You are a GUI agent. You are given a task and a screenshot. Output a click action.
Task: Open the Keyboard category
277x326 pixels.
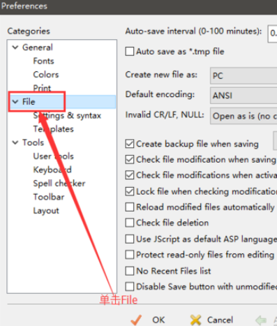tap(52, 170)
